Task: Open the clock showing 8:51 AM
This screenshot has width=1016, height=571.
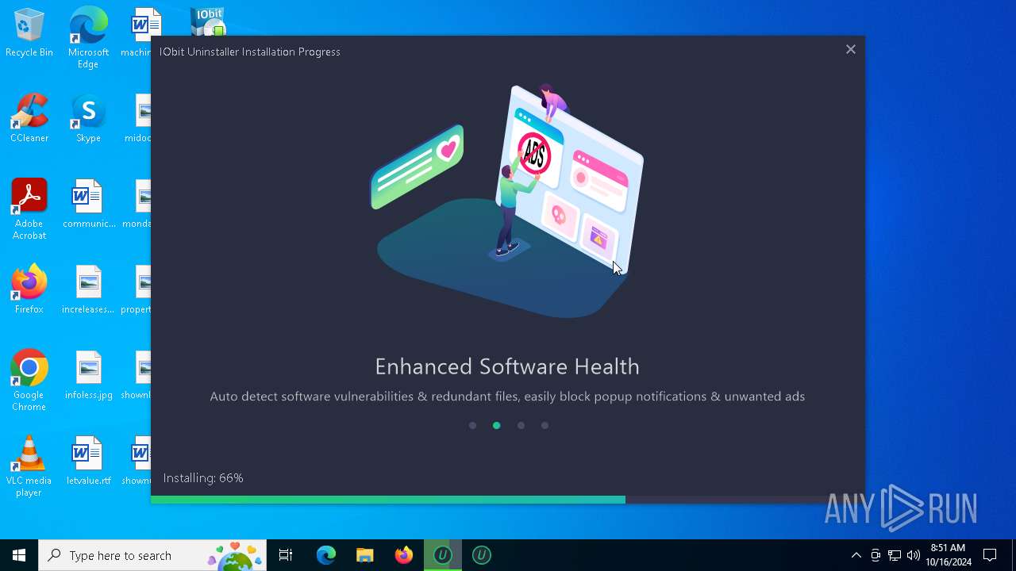Action: (948, 555)
